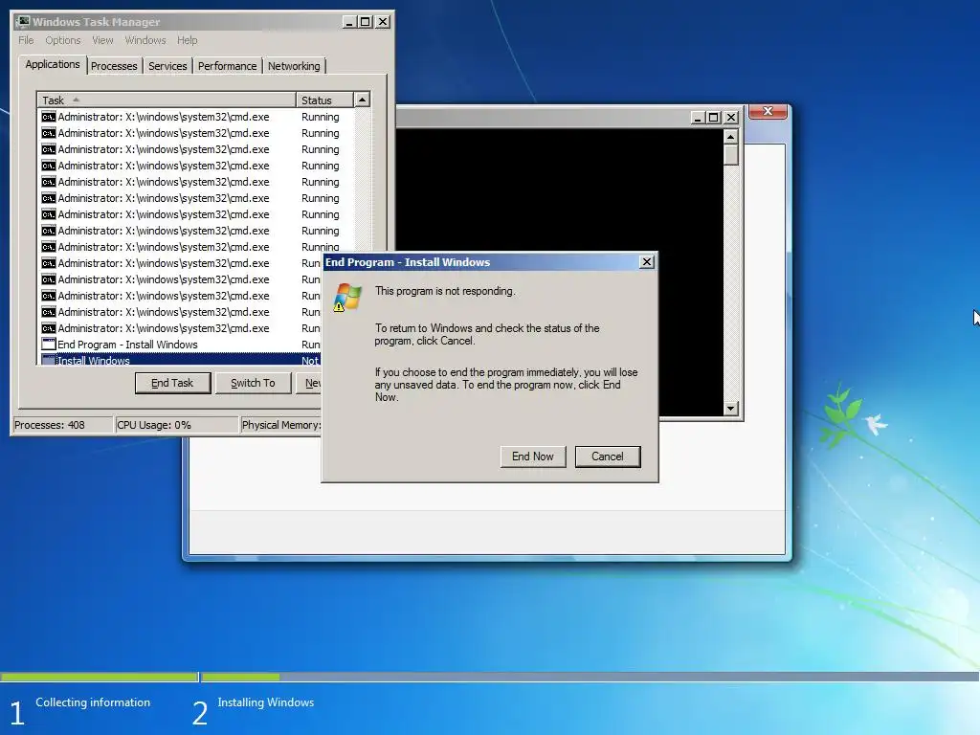Close the Install Windows window with red X
Viewport: 980px width, 735px height.
point(768,111)
